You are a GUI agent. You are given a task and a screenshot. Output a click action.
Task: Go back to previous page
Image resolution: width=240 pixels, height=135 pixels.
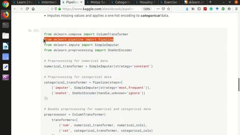15,9
